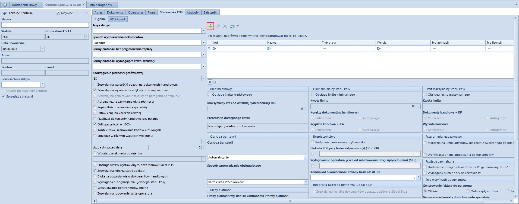Select Offline radio for Generowanie faktury do paragonu
This screenshot has height=204, width=519.
pyautogui.click(x=425, y=191)
